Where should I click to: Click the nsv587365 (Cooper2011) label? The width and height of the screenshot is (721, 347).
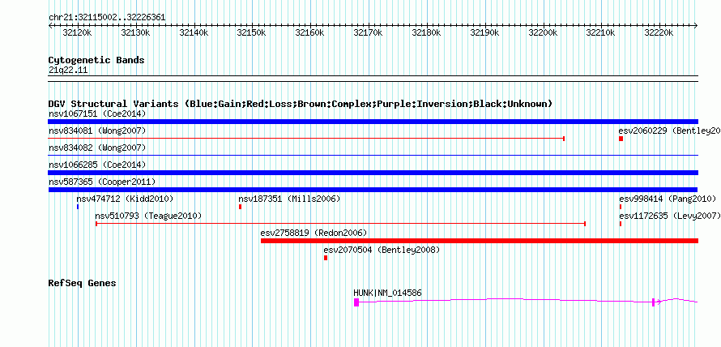[102, 182]
